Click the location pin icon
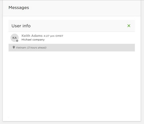The height and width of the screenshot is (124, 144). (x=14, y=47)
